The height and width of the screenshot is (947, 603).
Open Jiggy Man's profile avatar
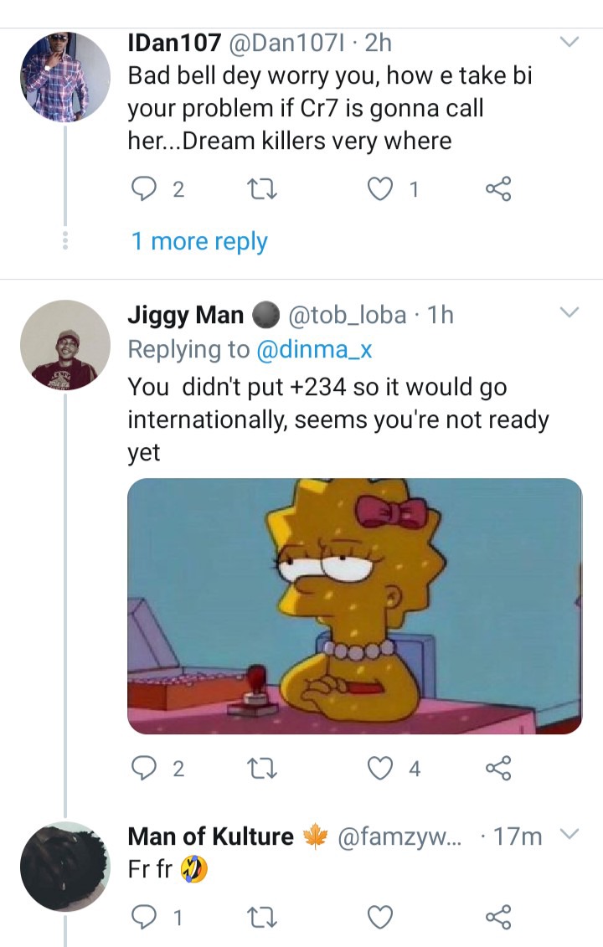[x=65, y=345]
